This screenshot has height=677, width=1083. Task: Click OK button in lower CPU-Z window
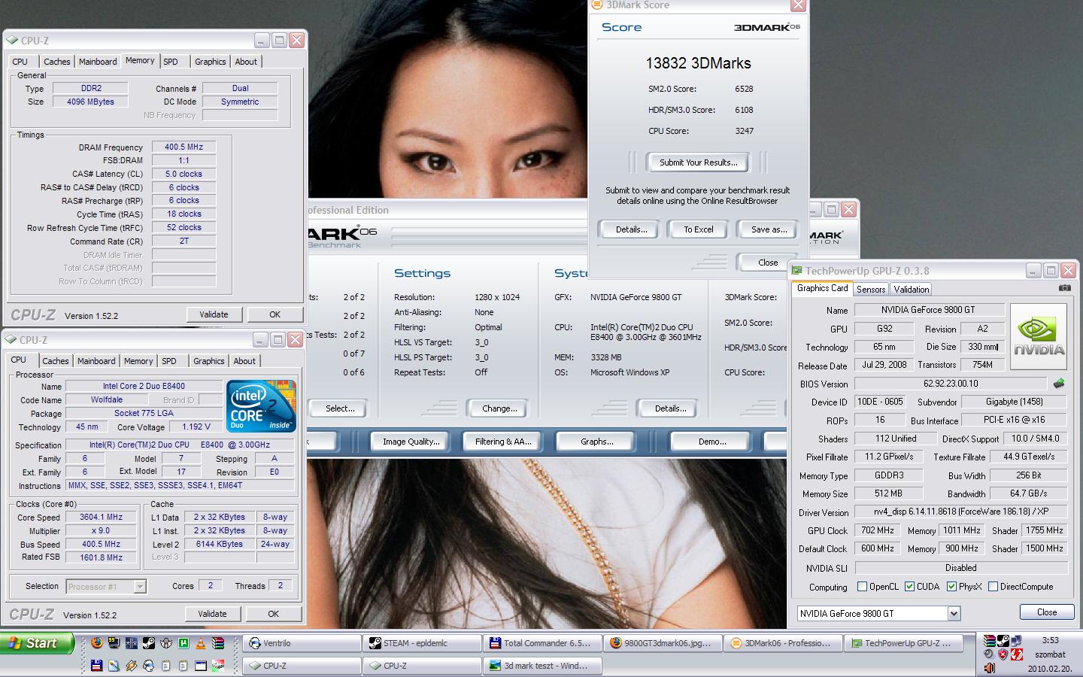[x=273, y=614]
